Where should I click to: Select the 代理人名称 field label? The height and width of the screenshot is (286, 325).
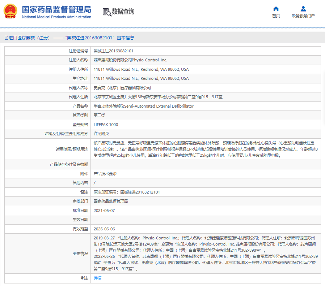pos(78,88)
